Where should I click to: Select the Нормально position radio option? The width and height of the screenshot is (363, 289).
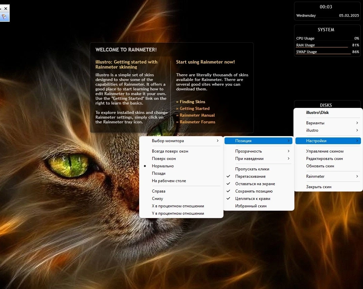coord(181,166)
